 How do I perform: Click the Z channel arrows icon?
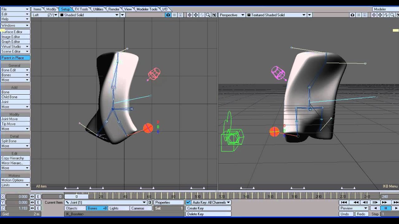(32, 208)
